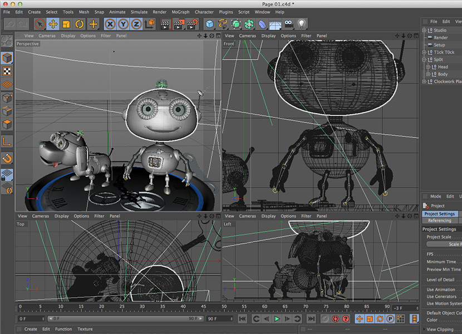Switch to Polygons mode
This screenshot has height=334, width=462.
coord(7,124)
